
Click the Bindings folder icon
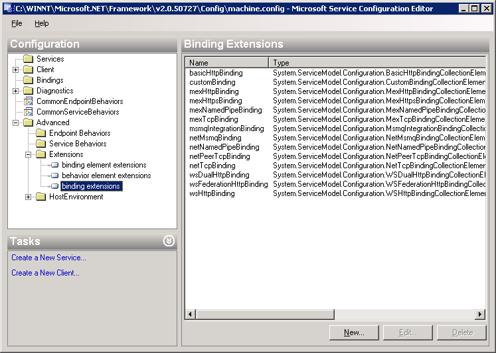point(28,80)
